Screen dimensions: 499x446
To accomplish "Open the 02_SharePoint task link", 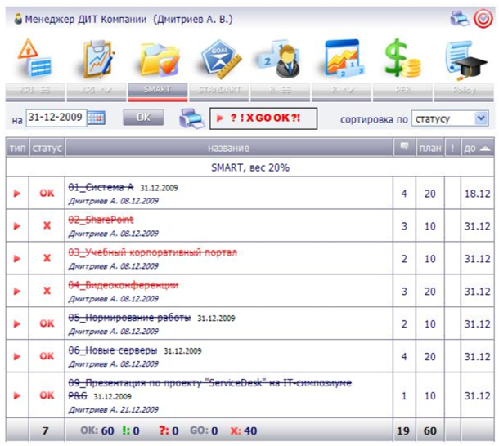I will tap(101, 220).
